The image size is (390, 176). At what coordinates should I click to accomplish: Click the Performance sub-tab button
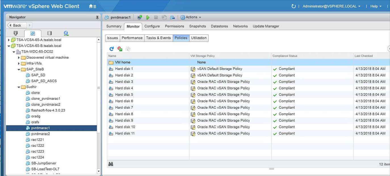[x=132, y=38]
